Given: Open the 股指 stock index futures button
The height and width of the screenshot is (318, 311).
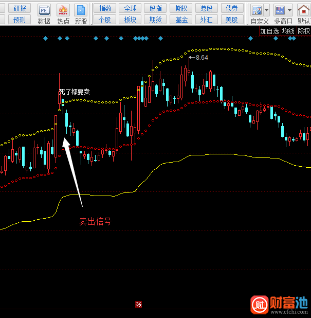Looking at the screenshot, I should point(156,9).
